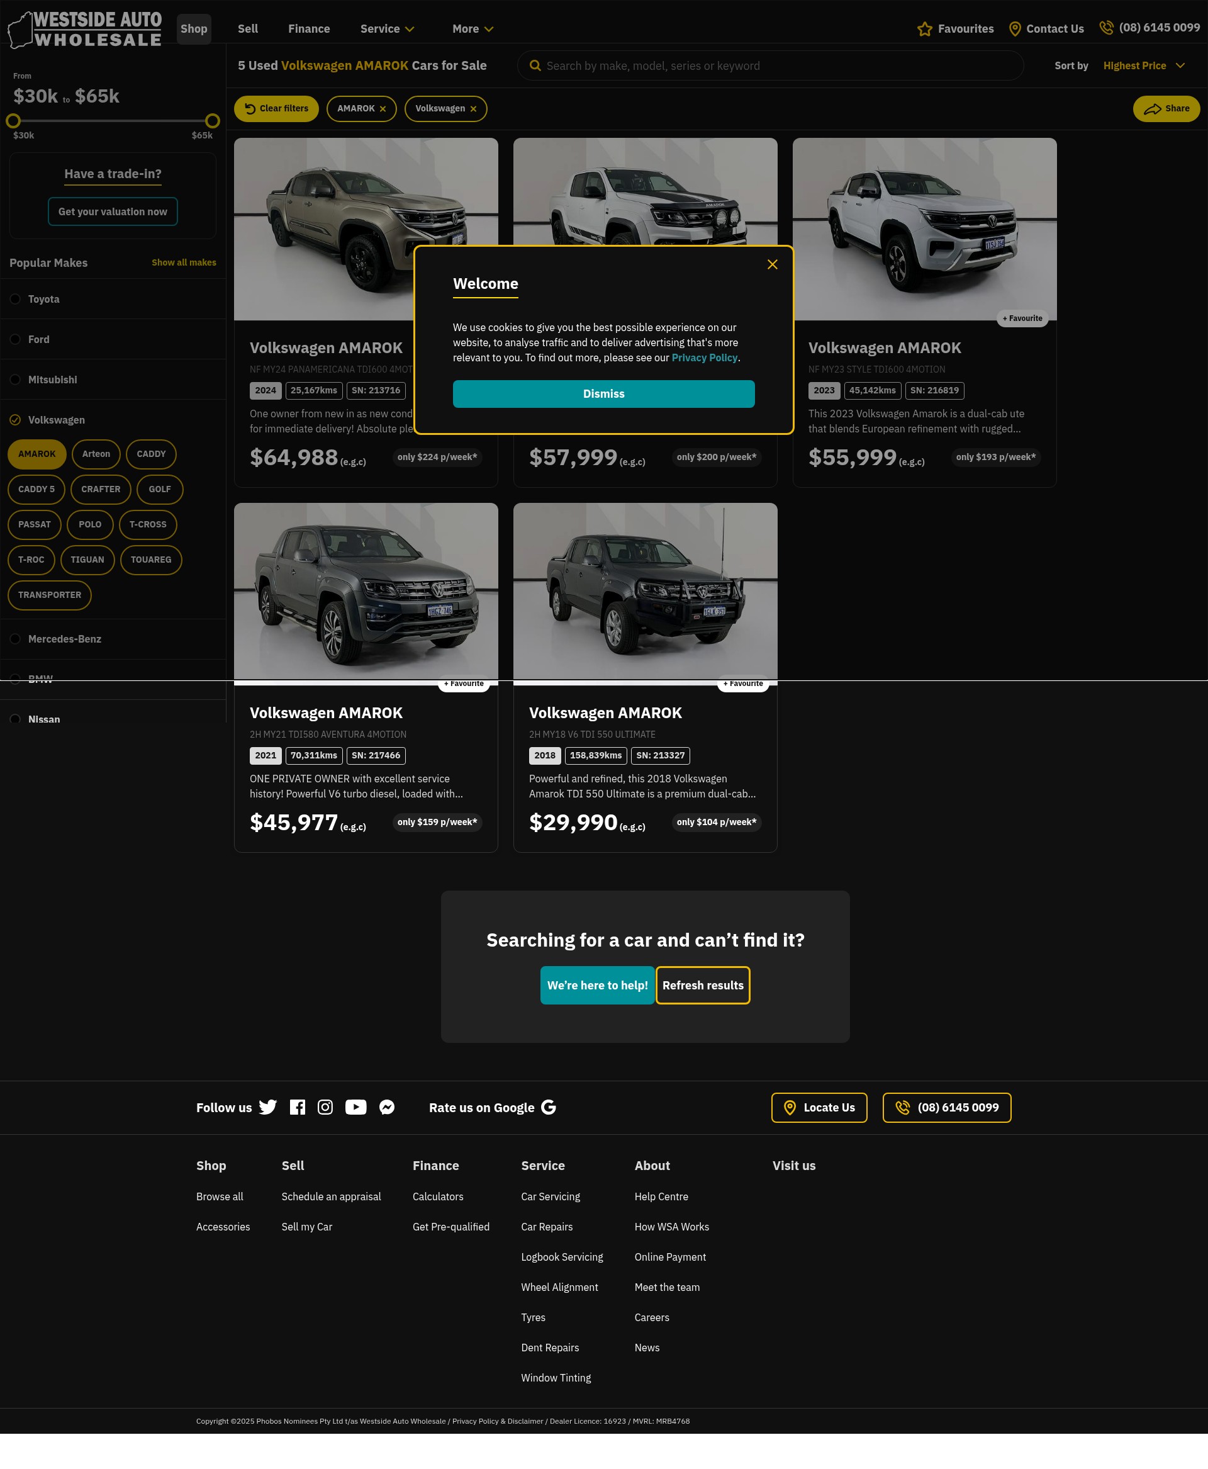
Task: Click the Share arrow button
Action: (1166, 109)
